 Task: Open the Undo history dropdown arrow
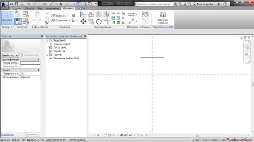point(32,4)
